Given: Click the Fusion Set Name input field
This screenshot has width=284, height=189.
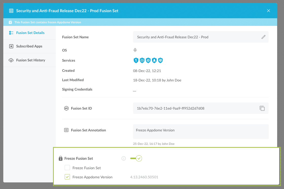Looking at the screenshot, I should [195, 37].
